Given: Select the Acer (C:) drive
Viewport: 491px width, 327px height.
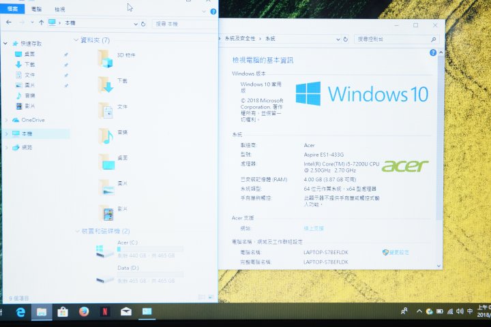Looking at the screenshot, I should [x=139, y=249].
